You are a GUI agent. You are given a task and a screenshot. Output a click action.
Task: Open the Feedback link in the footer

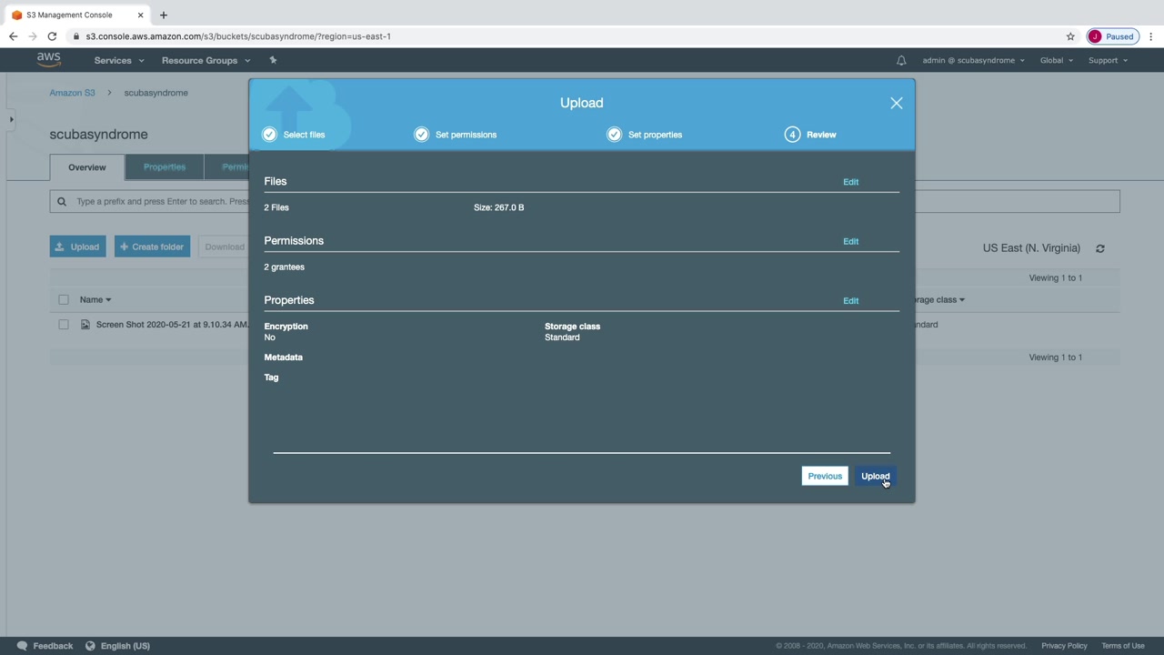coord(53,646)
